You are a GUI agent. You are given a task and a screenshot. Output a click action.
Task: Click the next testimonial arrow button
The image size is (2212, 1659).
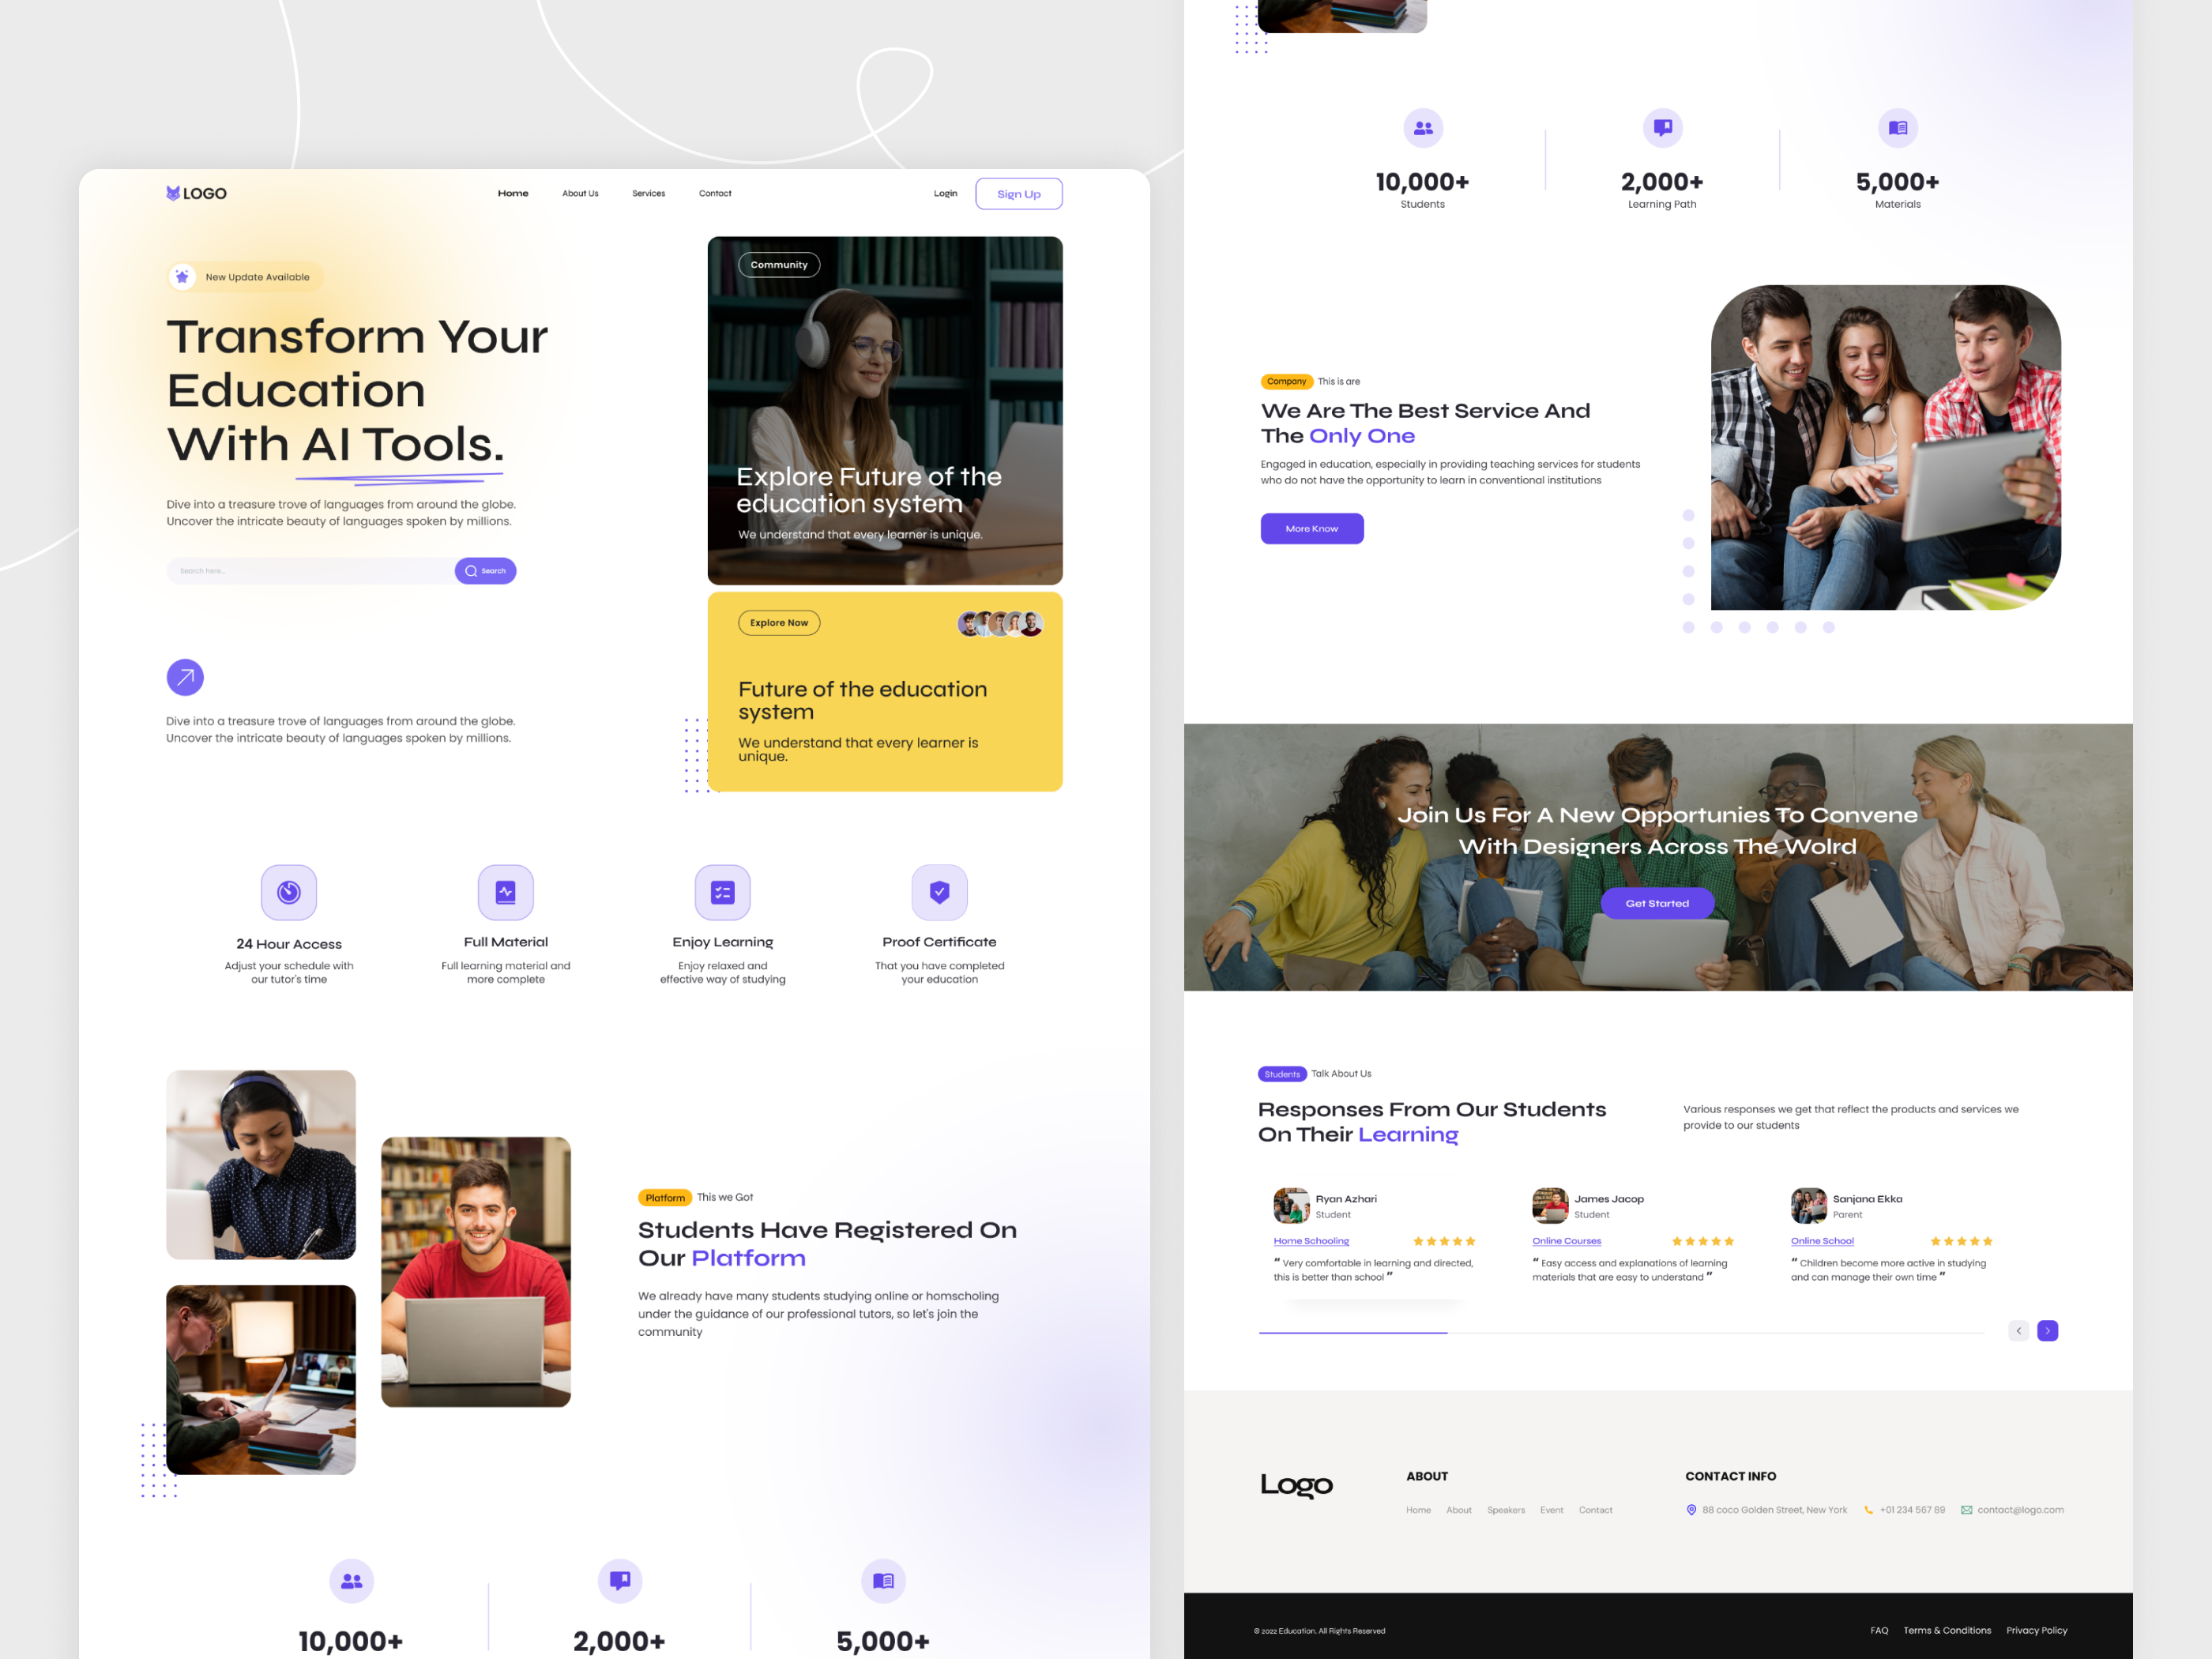[x=2047, y=1330]
